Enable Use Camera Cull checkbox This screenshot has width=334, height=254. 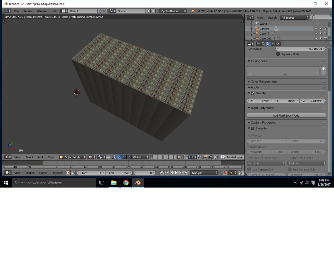point(249,169)
